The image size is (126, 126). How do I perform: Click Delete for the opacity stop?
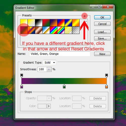(x=98, y=98)
